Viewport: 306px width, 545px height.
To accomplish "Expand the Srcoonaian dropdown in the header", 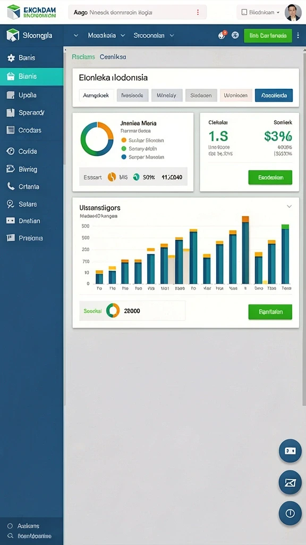I will tap(154, 35).
